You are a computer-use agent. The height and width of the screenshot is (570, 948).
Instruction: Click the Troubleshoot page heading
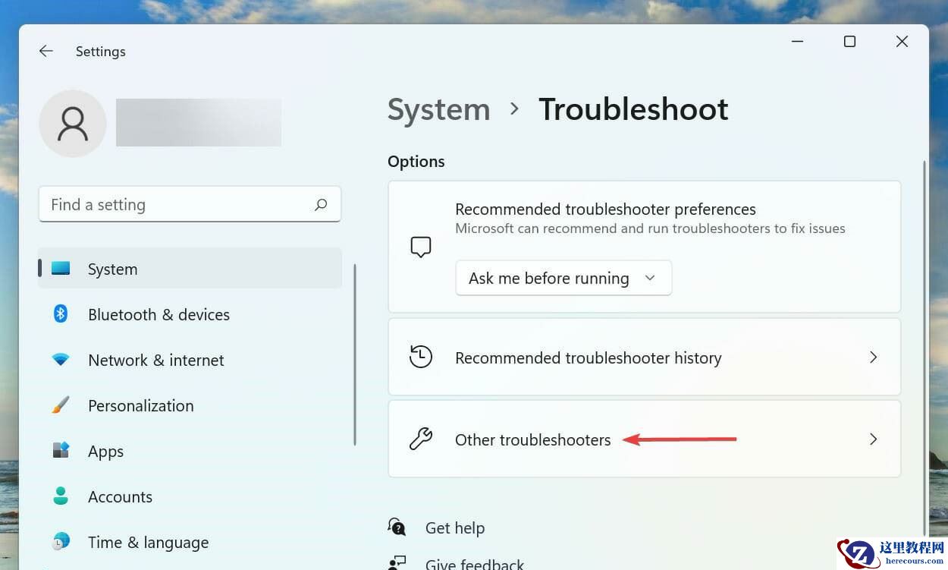click(x=633, y=109)
